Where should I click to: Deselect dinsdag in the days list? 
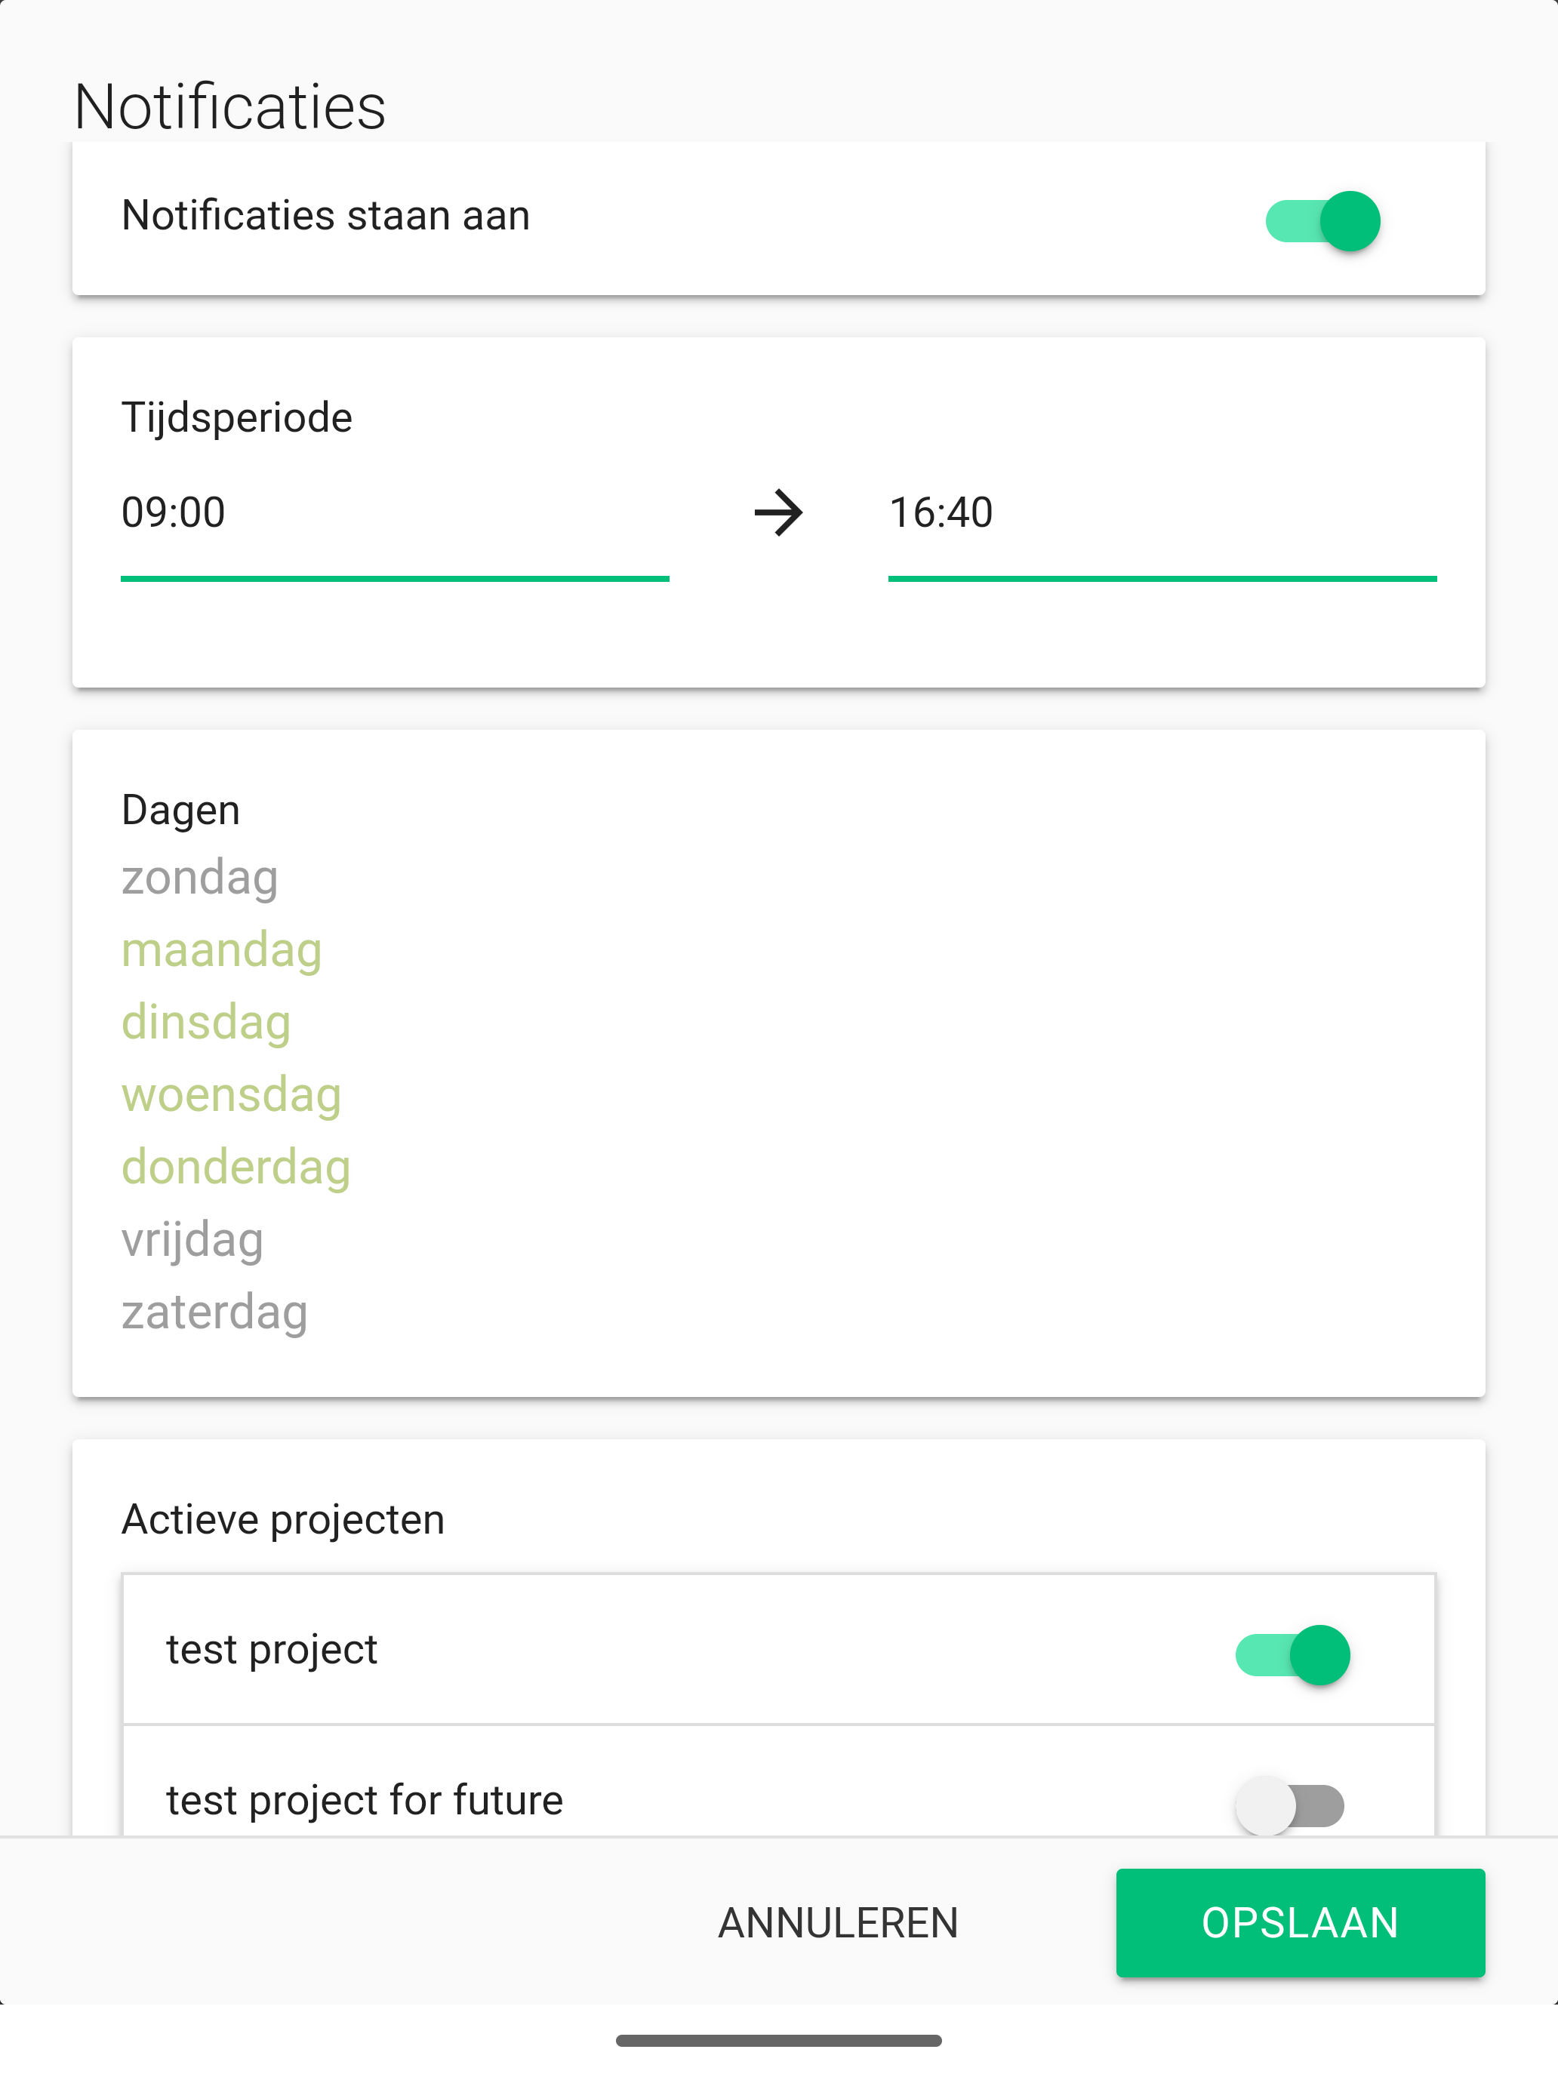pyautogui.click(x=205, y=1022)
